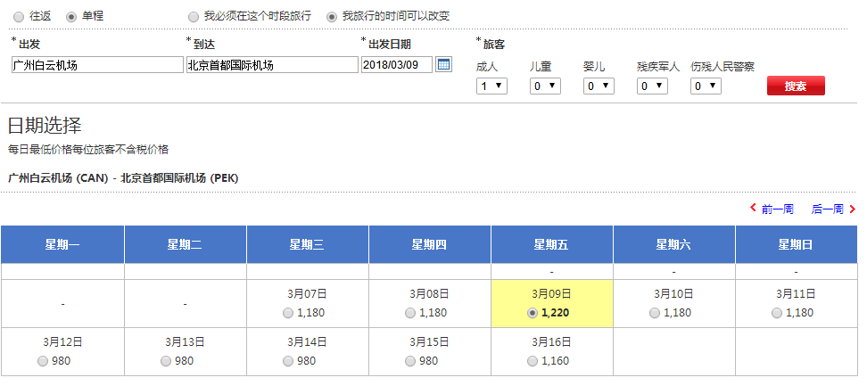The image size is (867, 386).
Task: Select the March 10 Saturday fare option
Action: [x=654, y=313]
